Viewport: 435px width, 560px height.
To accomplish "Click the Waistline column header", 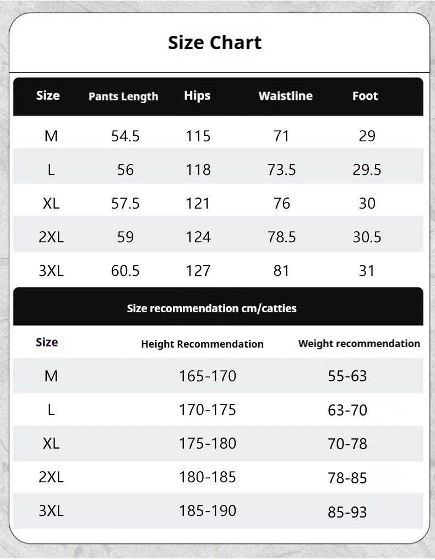I will pyautogui.click(x=285, y=96).
